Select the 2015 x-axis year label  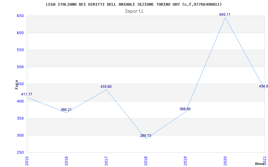(27, 161)
